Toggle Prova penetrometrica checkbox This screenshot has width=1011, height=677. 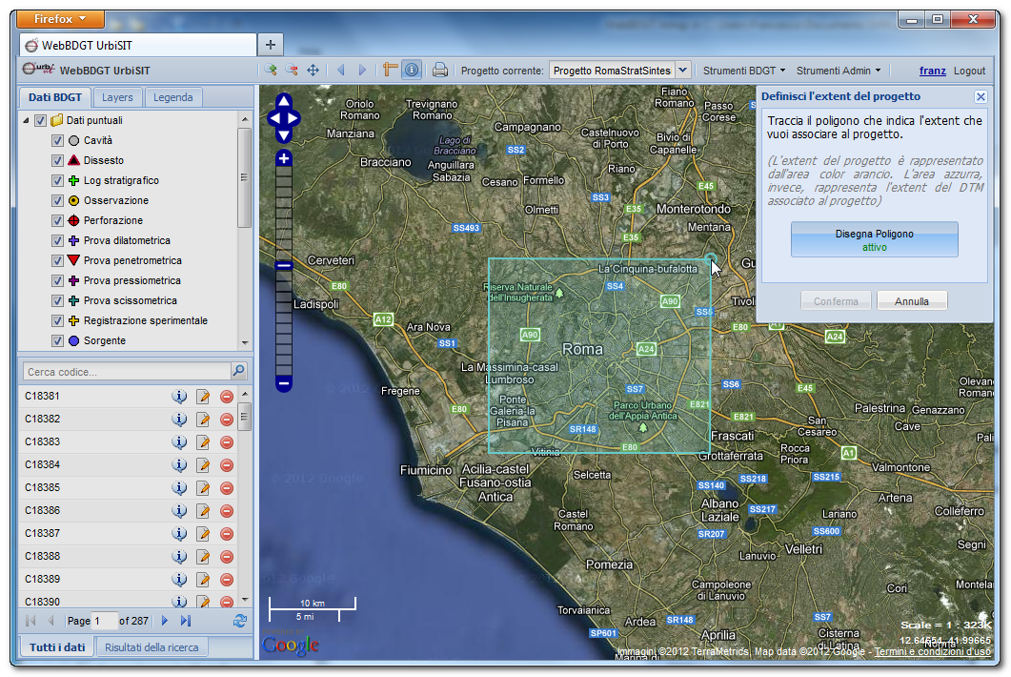[x=57, y=260]
